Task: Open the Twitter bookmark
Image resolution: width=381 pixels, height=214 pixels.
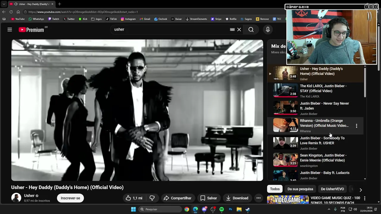Action: click(69, 19)
